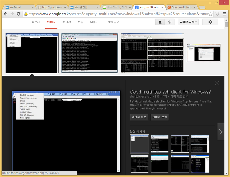Click the shield extension icon

pyautogui.click(x=218, y=14)
